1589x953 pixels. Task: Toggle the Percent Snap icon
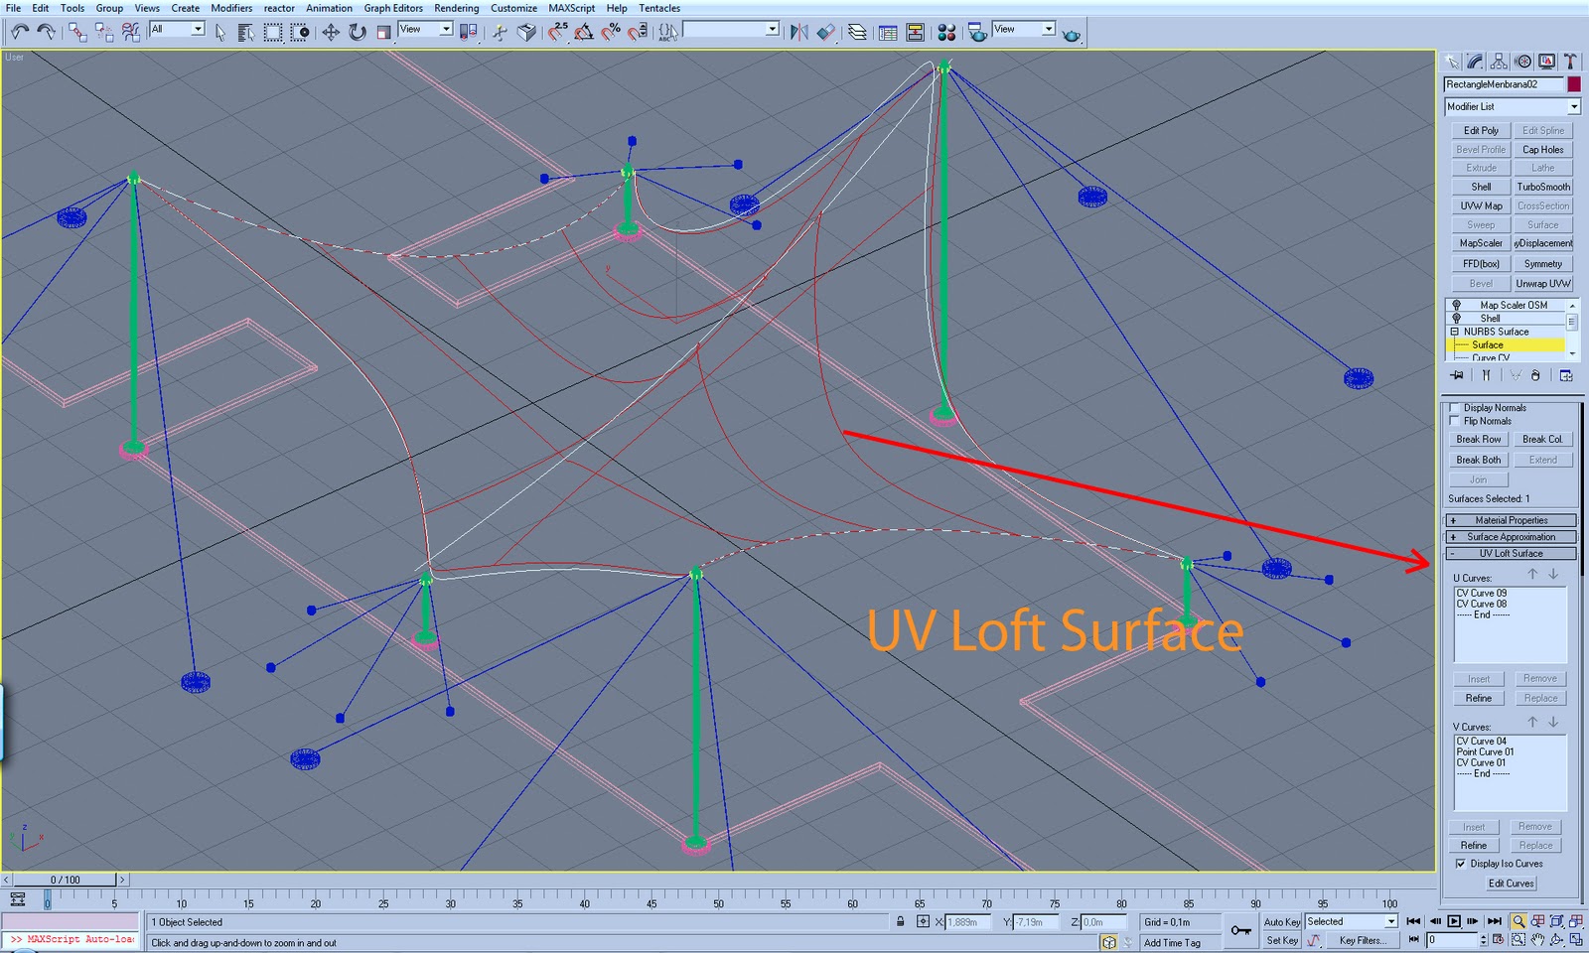pos(611,32)
